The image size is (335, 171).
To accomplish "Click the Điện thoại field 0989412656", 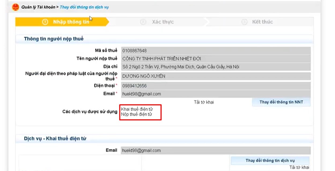I will (216, 86).
